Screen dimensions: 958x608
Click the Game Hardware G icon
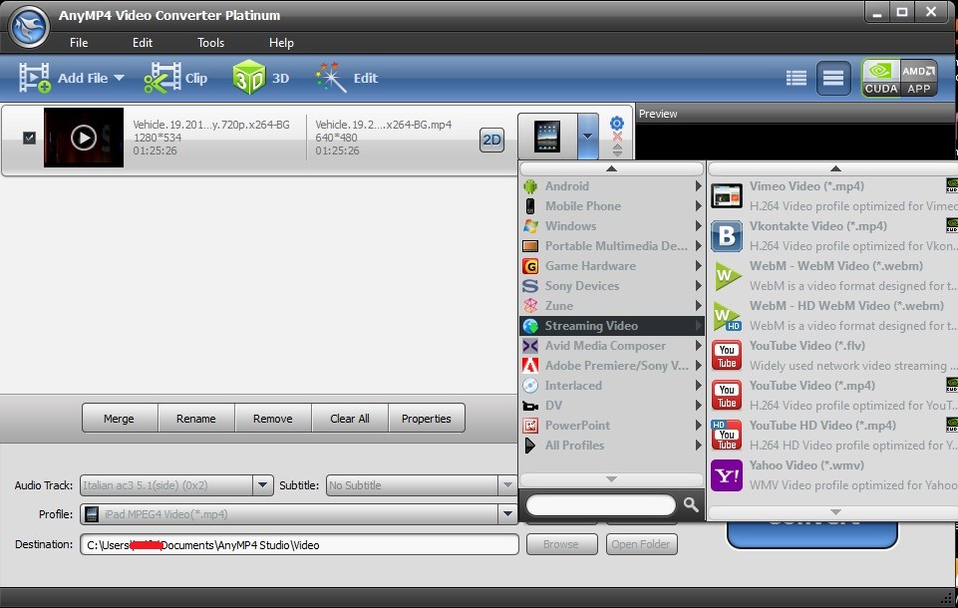tap(530, 266)
